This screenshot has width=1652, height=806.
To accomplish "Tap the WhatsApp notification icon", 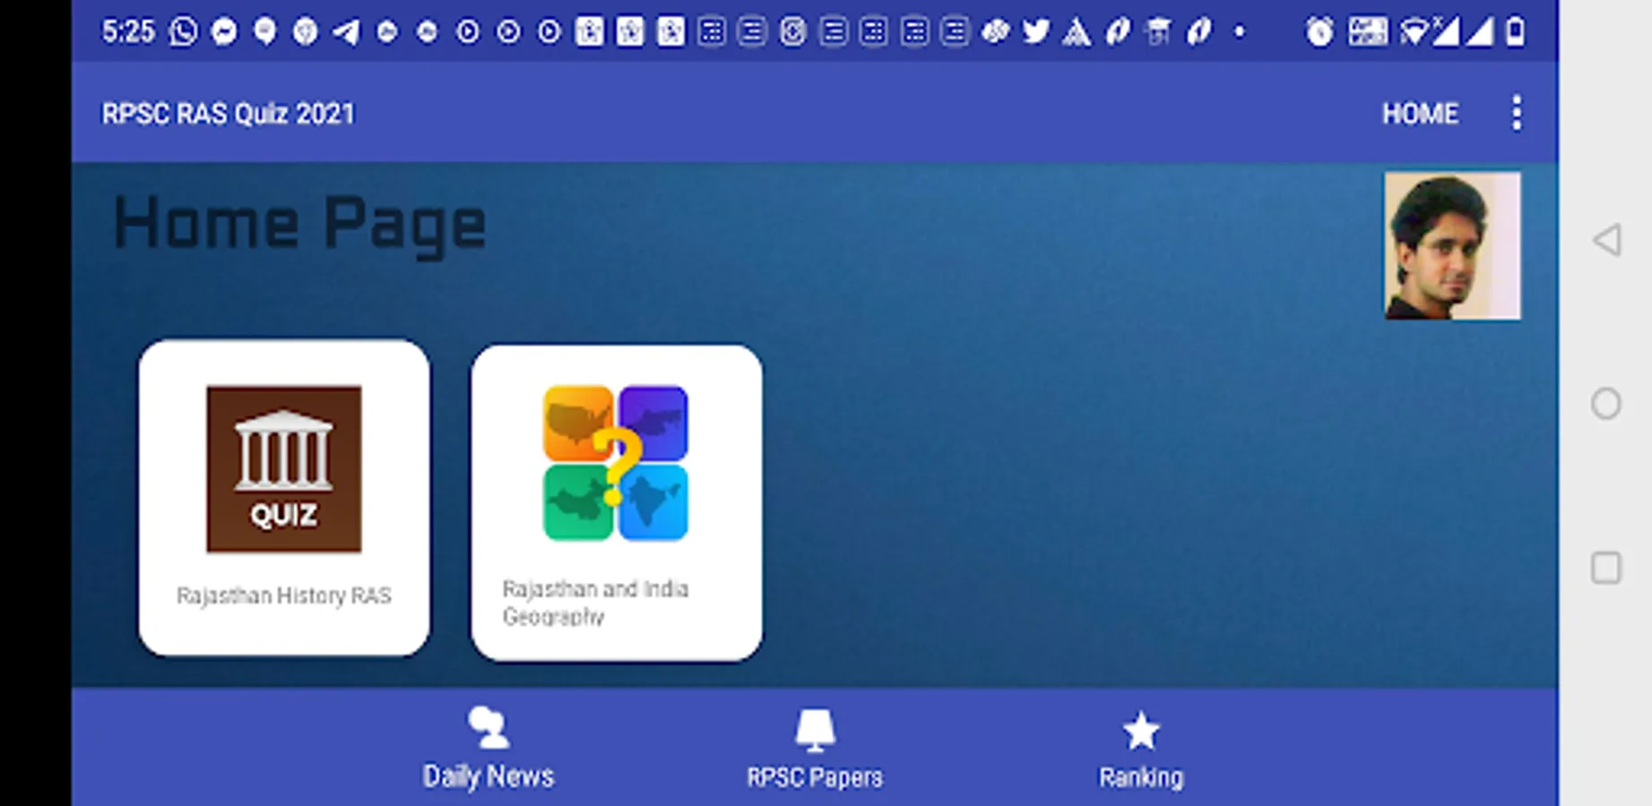I will (x=184, y=32).
